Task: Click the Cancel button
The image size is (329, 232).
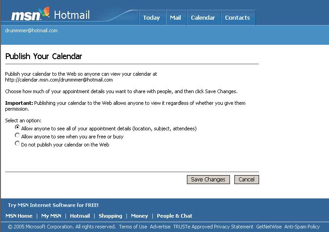Action: tap(247, 180)
